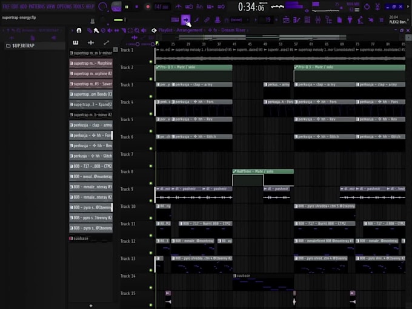Toggle the playlist magnet snap icon
Image resolution: width=412 pixels, height=309 pixels.
coord(79,30)
